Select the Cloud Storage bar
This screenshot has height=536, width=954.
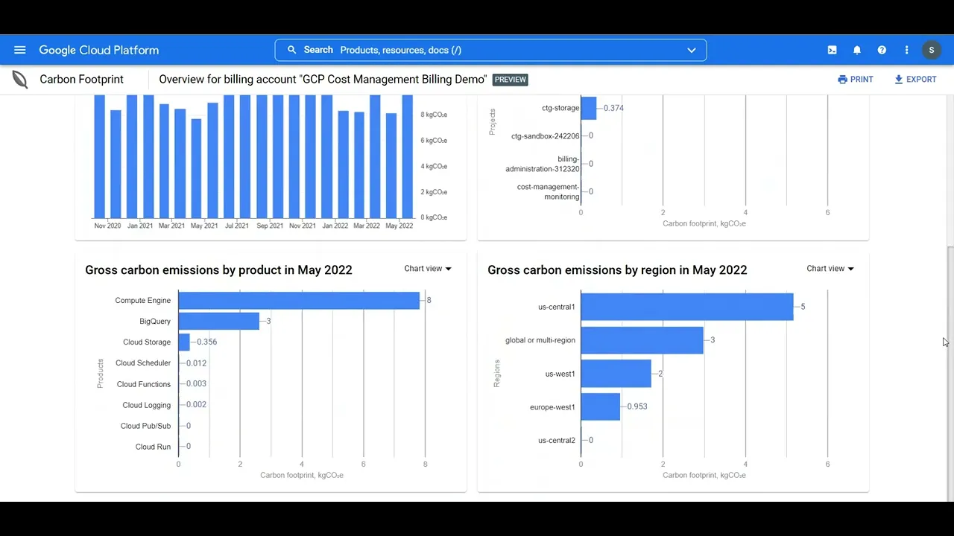(184, 342)
